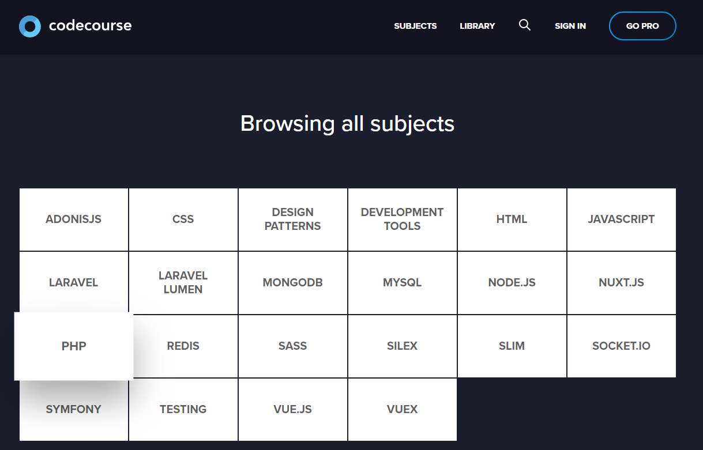The image size is (703, 450).
Task: Open the Slim subject tile
Action: coord(512,346)
